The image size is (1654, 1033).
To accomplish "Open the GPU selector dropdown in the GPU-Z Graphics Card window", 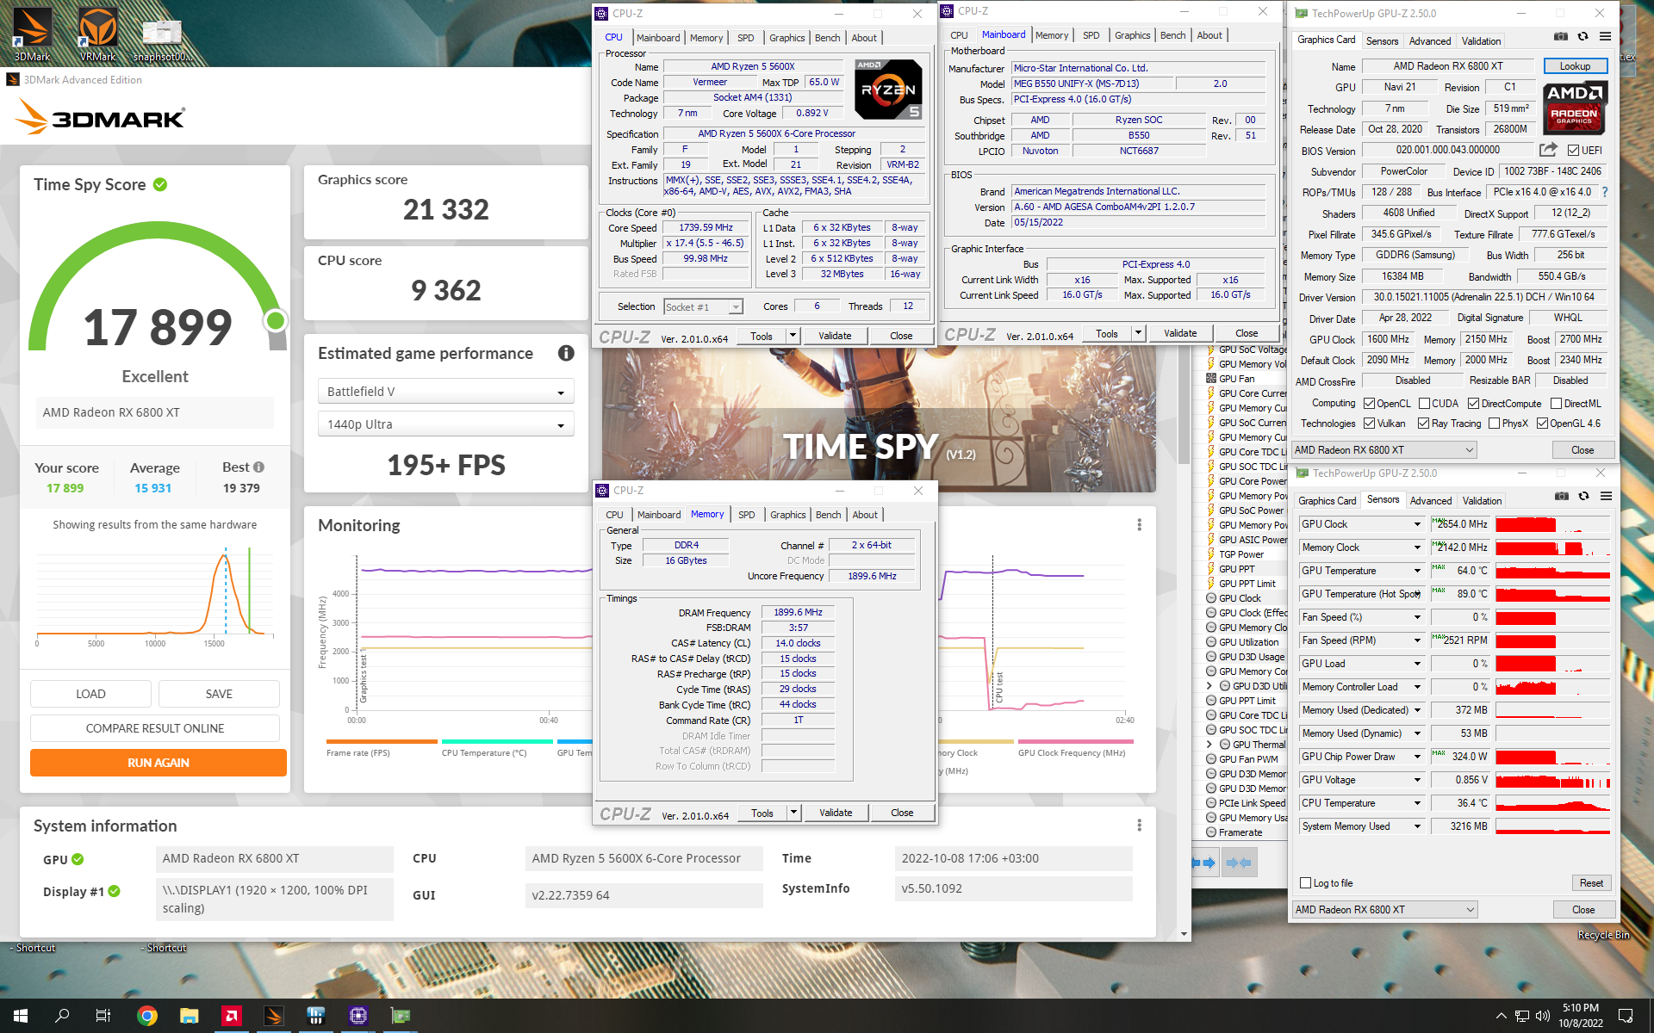I will pyautogui.click(x=1384, y=449).
